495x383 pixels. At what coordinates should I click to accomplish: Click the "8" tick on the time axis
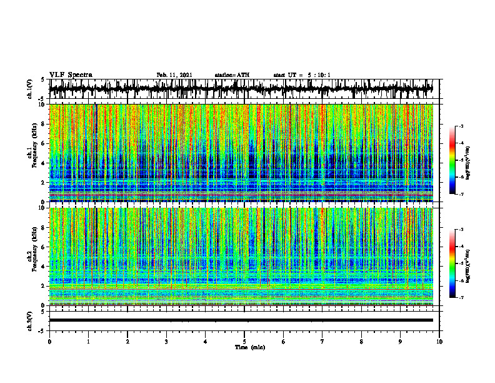[x=361, y=342]
